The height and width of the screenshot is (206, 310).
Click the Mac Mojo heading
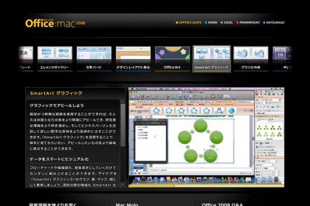click(x=127, y=204)
